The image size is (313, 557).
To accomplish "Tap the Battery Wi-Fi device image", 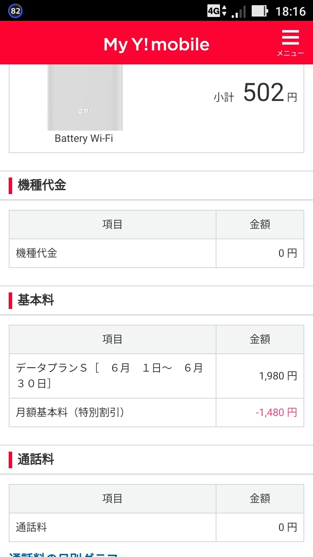I will (x=85, y=97).
